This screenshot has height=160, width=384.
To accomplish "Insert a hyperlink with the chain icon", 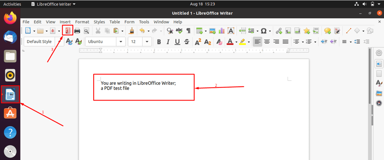I will tap(278, 31).
